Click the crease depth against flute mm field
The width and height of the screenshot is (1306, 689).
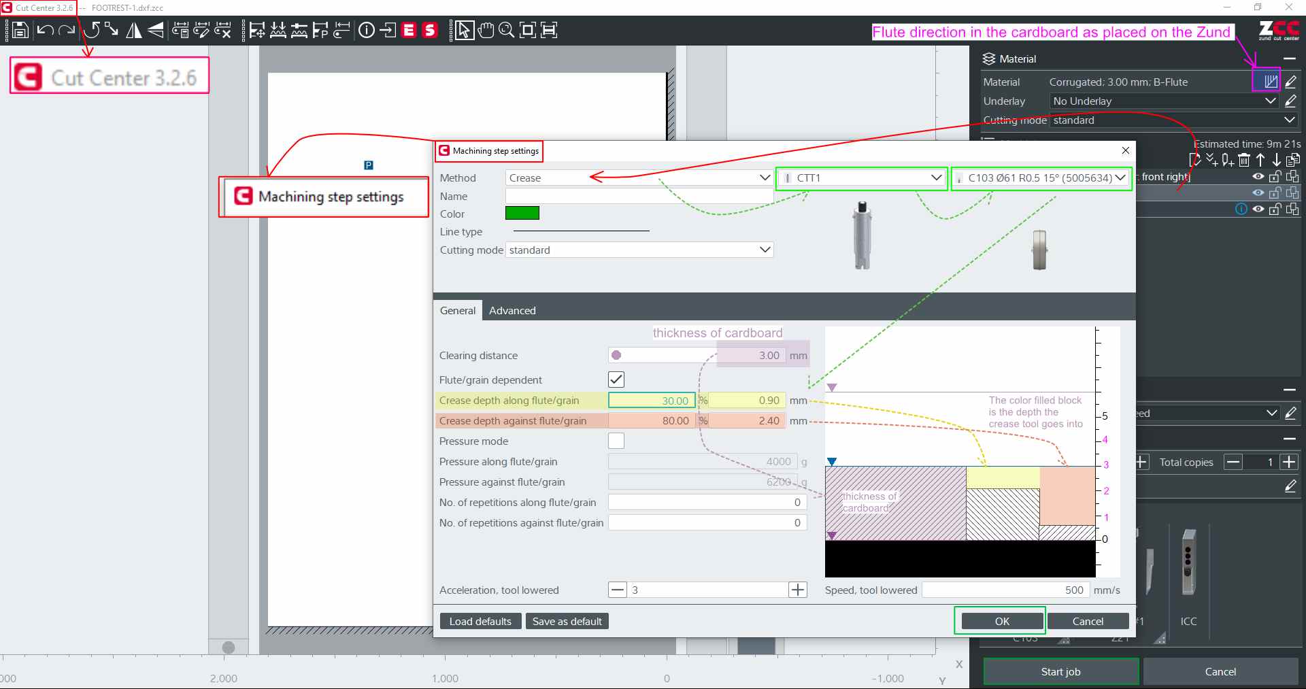pos(746,421)
